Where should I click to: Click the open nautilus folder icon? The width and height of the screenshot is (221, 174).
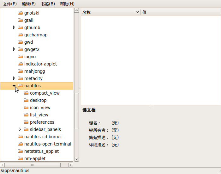coord(21,86)
